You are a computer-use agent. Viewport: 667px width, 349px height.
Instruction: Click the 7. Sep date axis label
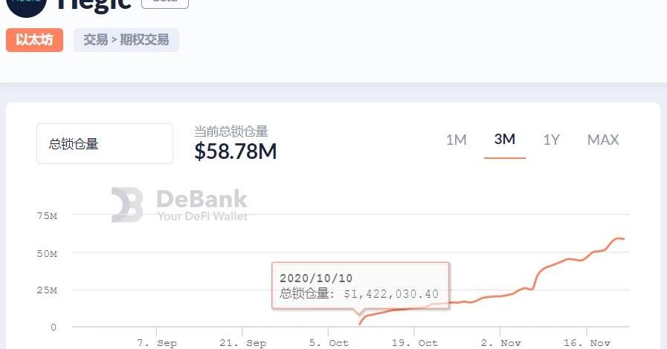click(x=157, y=343)
